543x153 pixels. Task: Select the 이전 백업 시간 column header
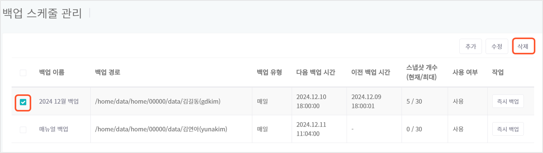point(371,72)
